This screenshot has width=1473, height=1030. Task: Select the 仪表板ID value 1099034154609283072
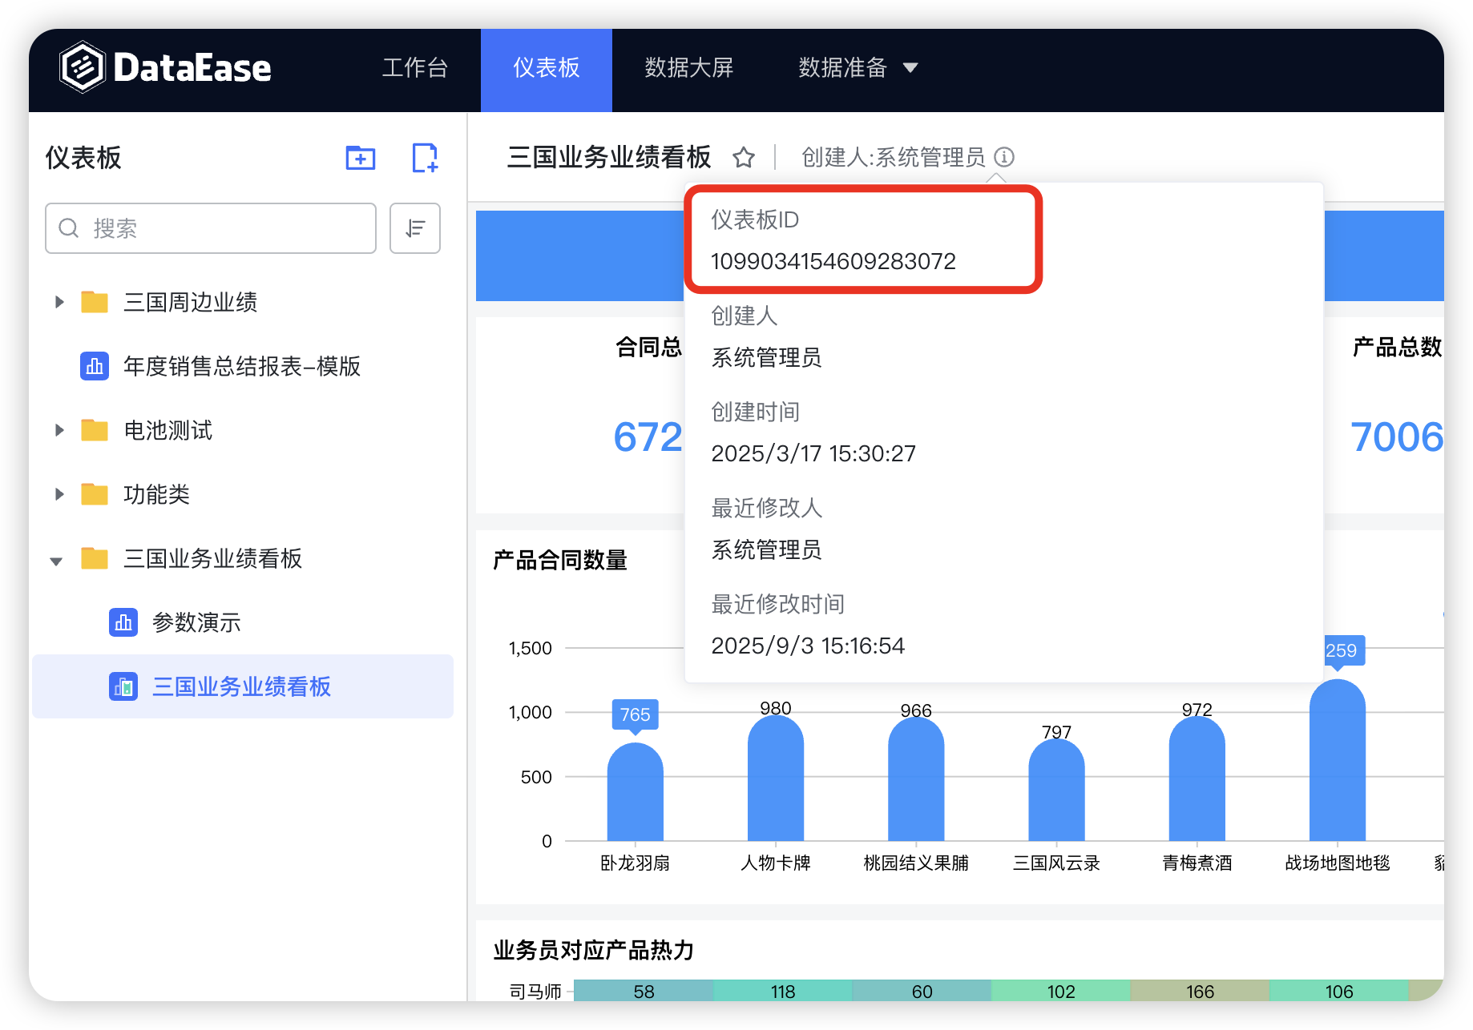click(x=833, y=260)
